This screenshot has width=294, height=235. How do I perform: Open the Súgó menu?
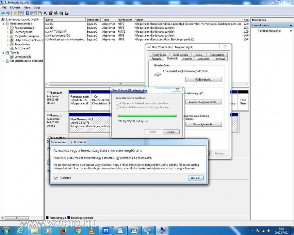(x=37, y=8)
